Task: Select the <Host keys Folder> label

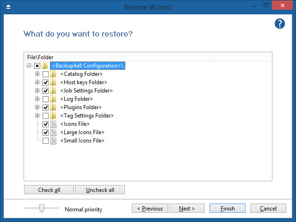Action: [x=84, y=82]
